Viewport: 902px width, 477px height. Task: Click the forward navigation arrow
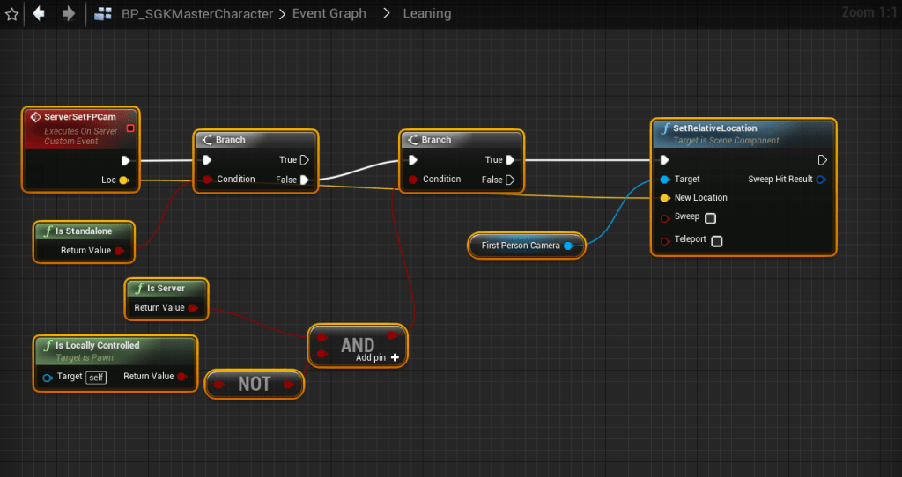click(68, 14)
